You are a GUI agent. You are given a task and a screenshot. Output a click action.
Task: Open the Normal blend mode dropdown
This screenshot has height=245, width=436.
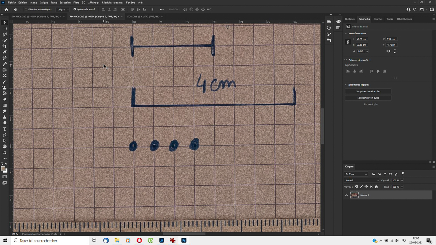362,180
